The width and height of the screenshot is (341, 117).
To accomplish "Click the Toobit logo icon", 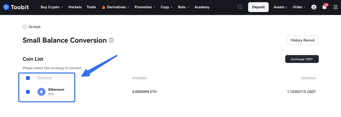I will click(x=6, y=7).
